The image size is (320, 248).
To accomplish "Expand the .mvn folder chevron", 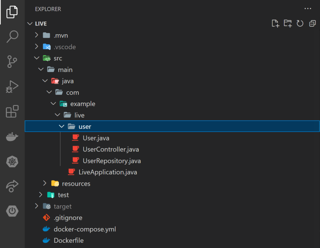I will point(36,35).
